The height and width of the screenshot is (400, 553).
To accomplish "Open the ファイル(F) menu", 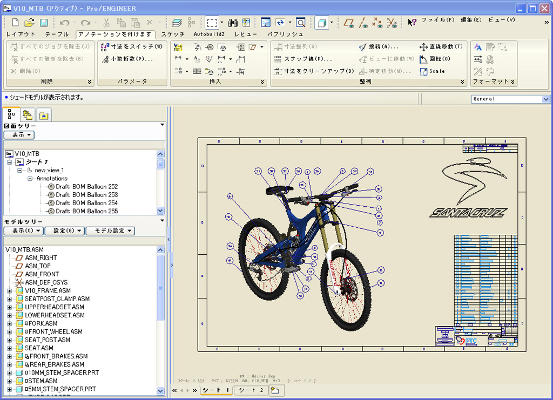I will tap(437, 20).
